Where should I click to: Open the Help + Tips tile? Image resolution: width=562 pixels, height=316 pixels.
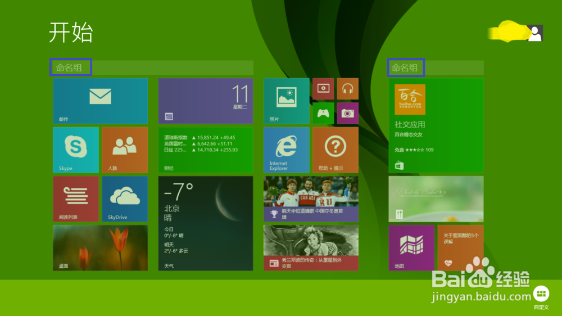tap(336, 150)
